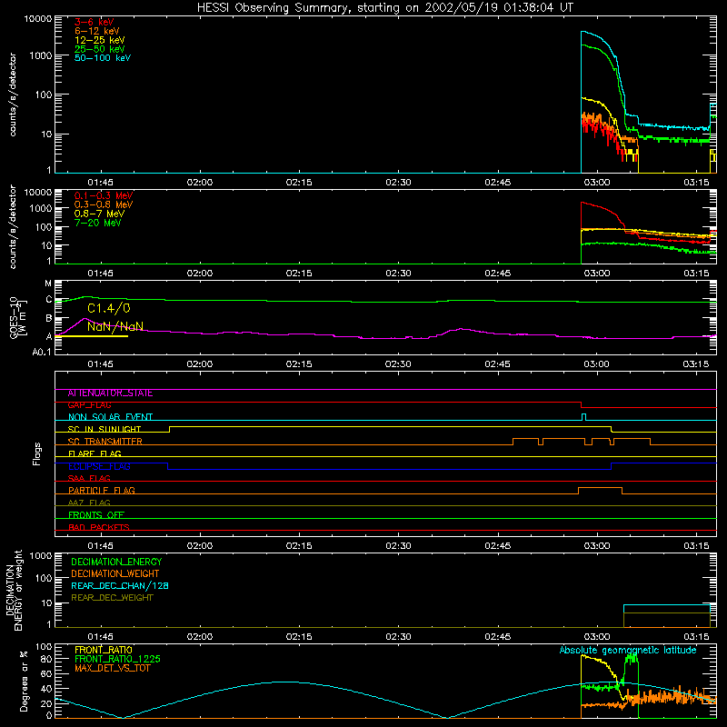The image size is (727, 727).
Task: Select the orange 6-12 keV legend label
Action: [x=97, y=31]
